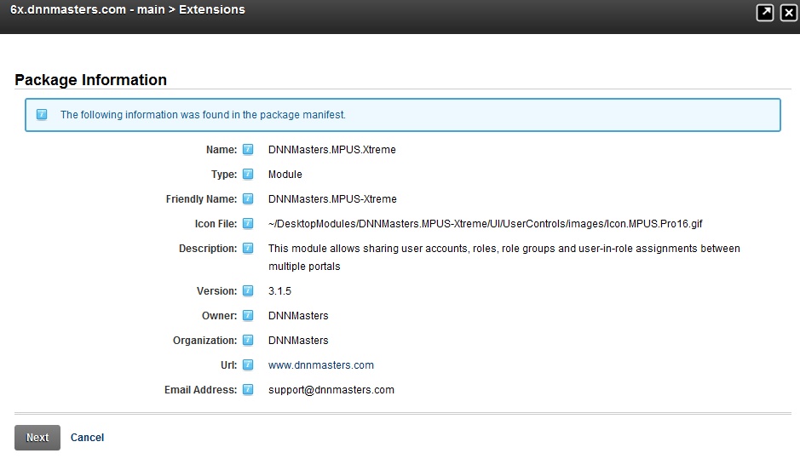The height and width of the screenshot is (459, 800).
Task: Click the help icon beside Friendly Name
Action: click(248, 198)
